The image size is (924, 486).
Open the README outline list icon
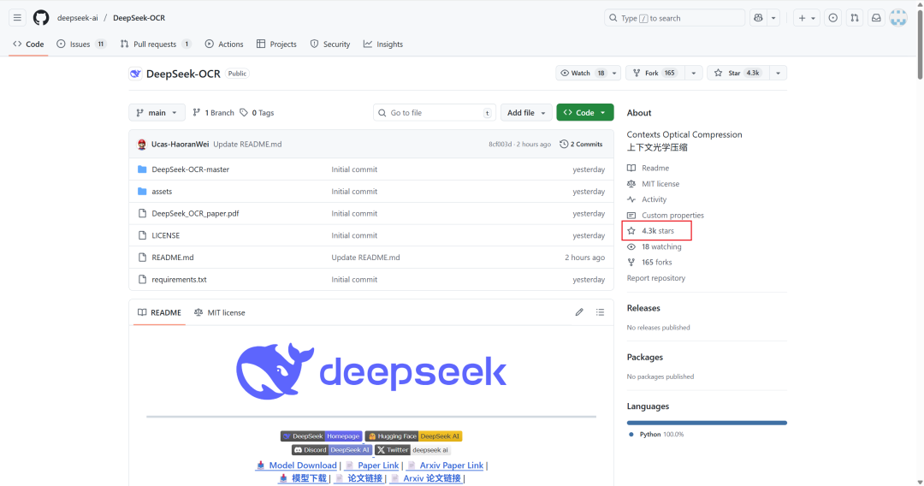pyautogui.click(x=600, y=312)
